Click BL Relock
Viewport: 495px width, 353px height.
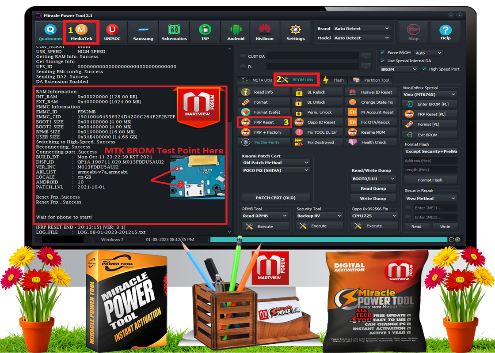[x=318, y=92]
